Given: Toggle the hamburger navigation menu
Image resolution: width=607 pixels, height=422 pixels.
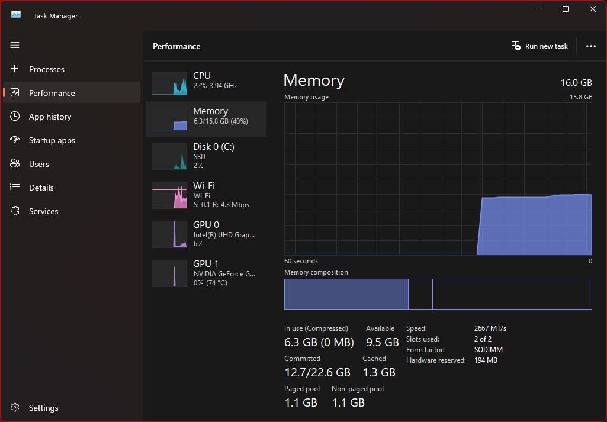Looking at the screenshot, I should [15, 45].
